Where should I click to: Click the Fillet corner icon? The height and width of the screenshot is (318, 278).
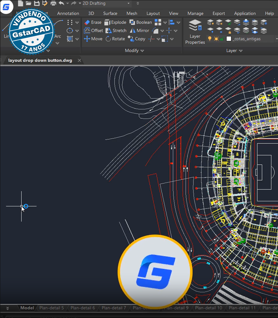coord(155,31)
